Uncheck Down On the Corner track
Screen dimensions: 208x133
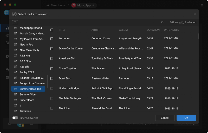click(52, 49)
